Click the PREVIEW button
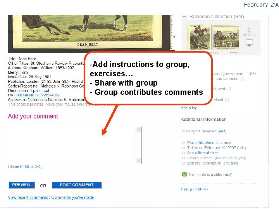 pyautogui.click(x=21, y=185)
